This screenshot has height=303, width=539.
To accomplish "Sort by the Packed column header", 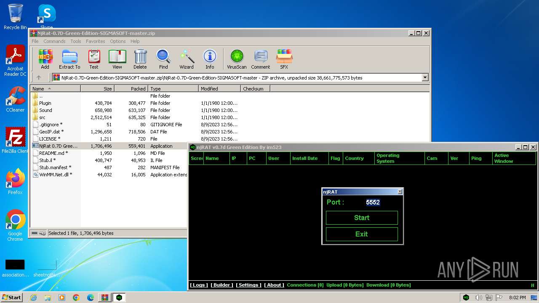I will [x=131, y=89].
